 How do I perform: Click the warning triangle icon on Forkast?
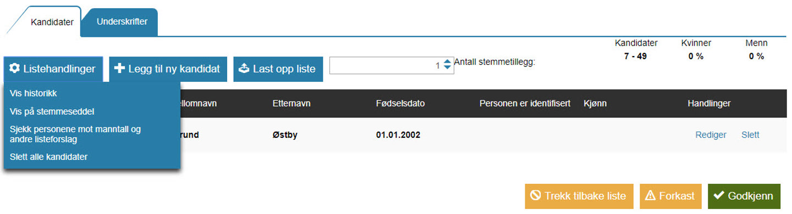(x=650, y=196)
